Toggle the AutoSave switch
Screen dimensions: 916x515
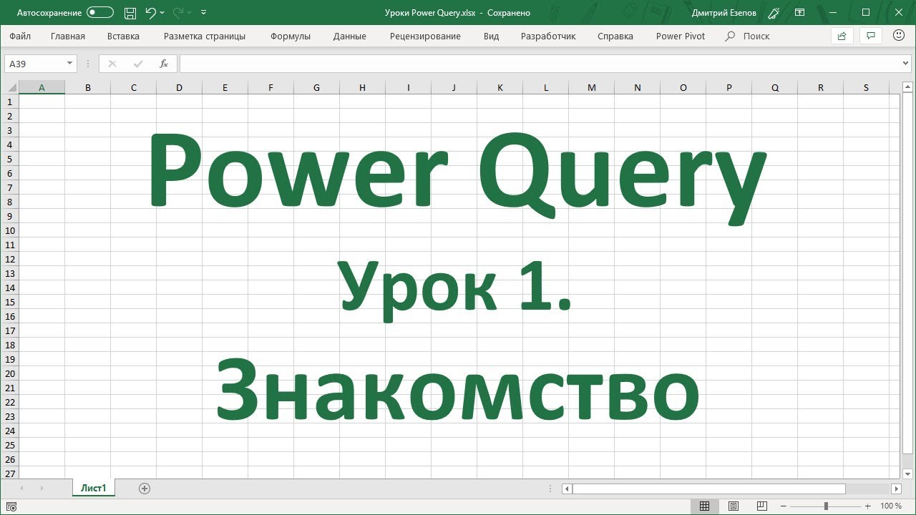(x=100, y=13)
